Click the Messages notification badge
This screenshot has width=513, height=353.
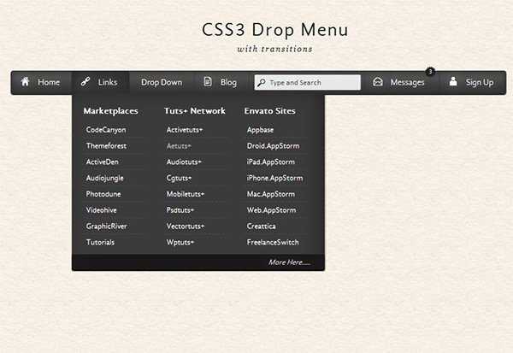430,71
